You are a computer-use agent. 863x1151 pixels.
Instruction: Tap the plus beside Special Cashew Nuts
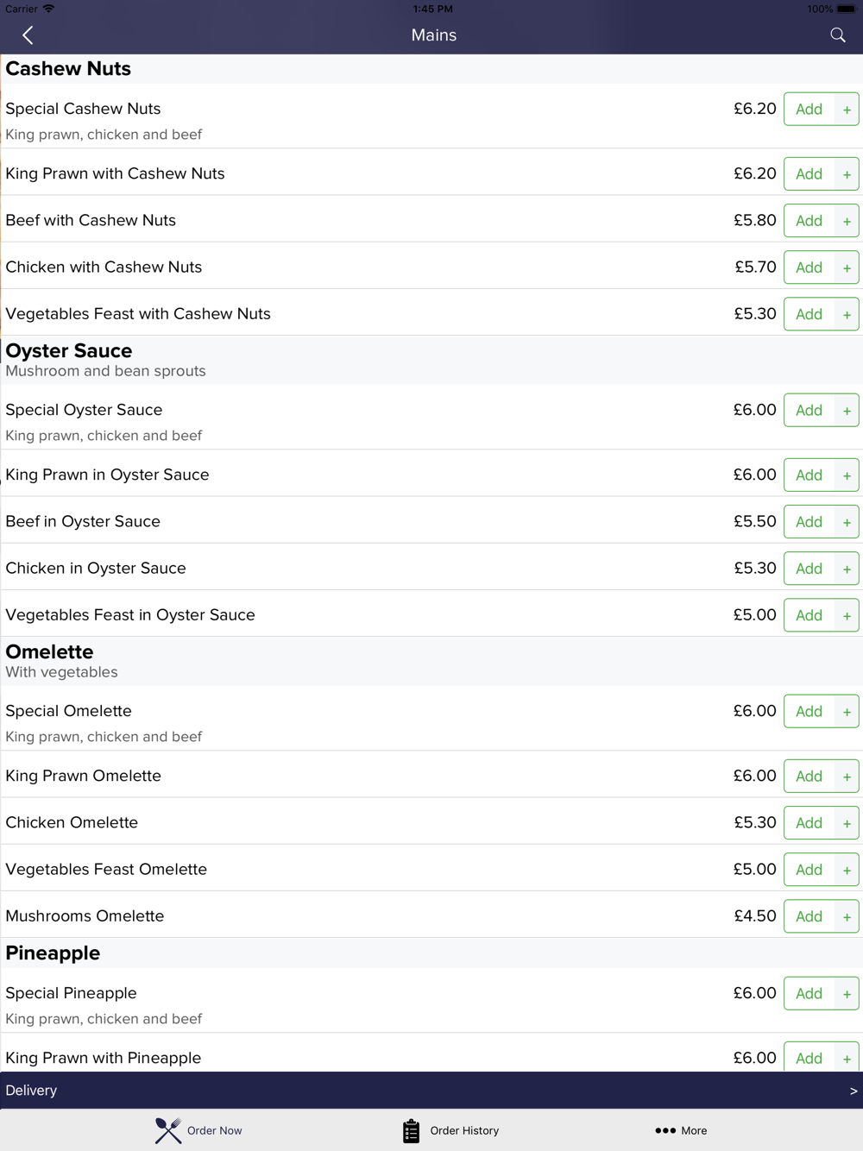click(847, 110)
